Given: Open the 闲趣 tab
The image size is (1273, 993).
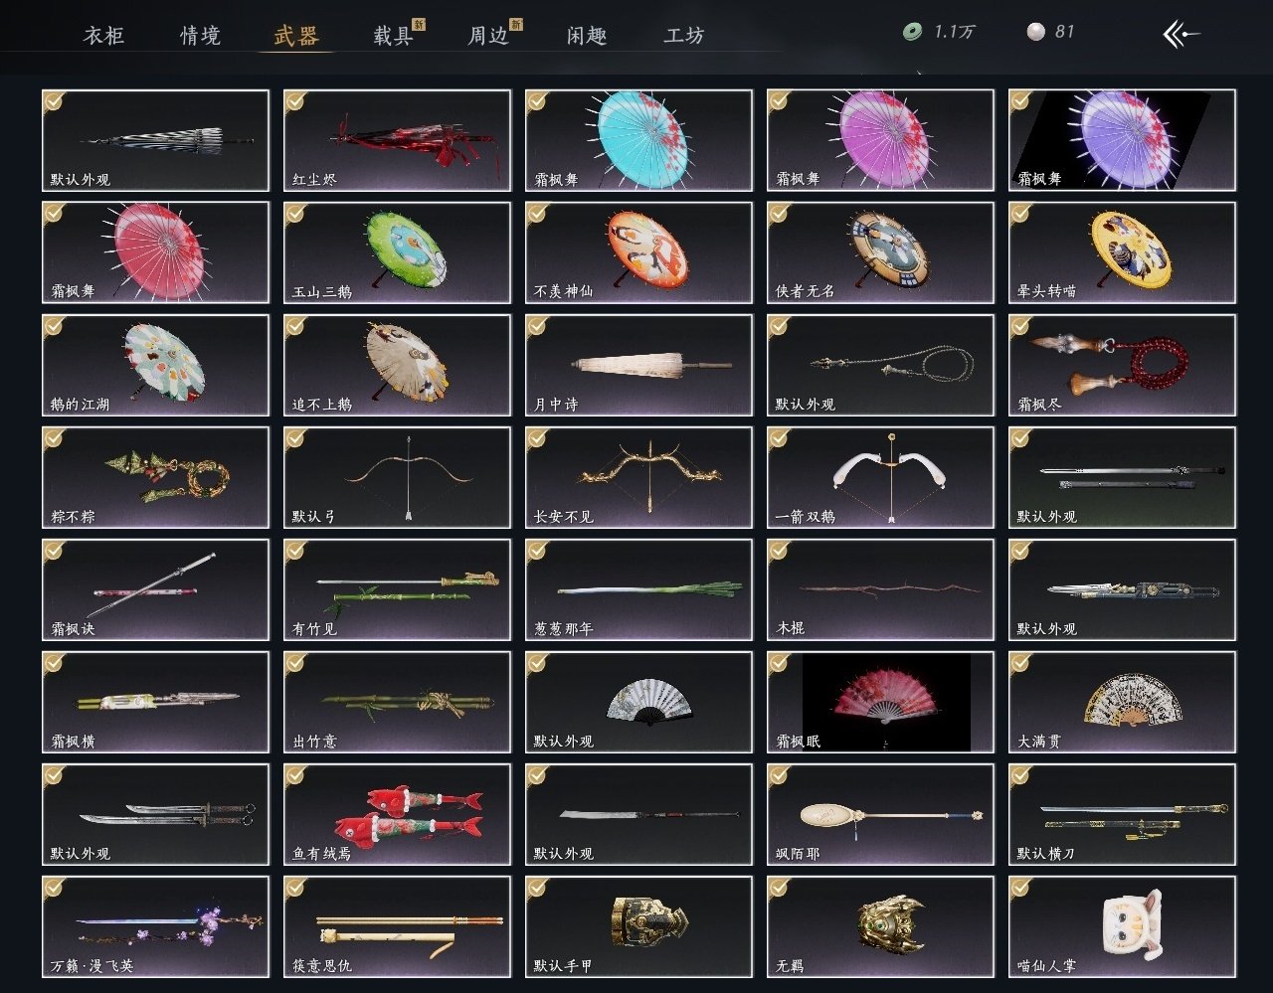Looking at the screenshot, I should coord(586,36).
